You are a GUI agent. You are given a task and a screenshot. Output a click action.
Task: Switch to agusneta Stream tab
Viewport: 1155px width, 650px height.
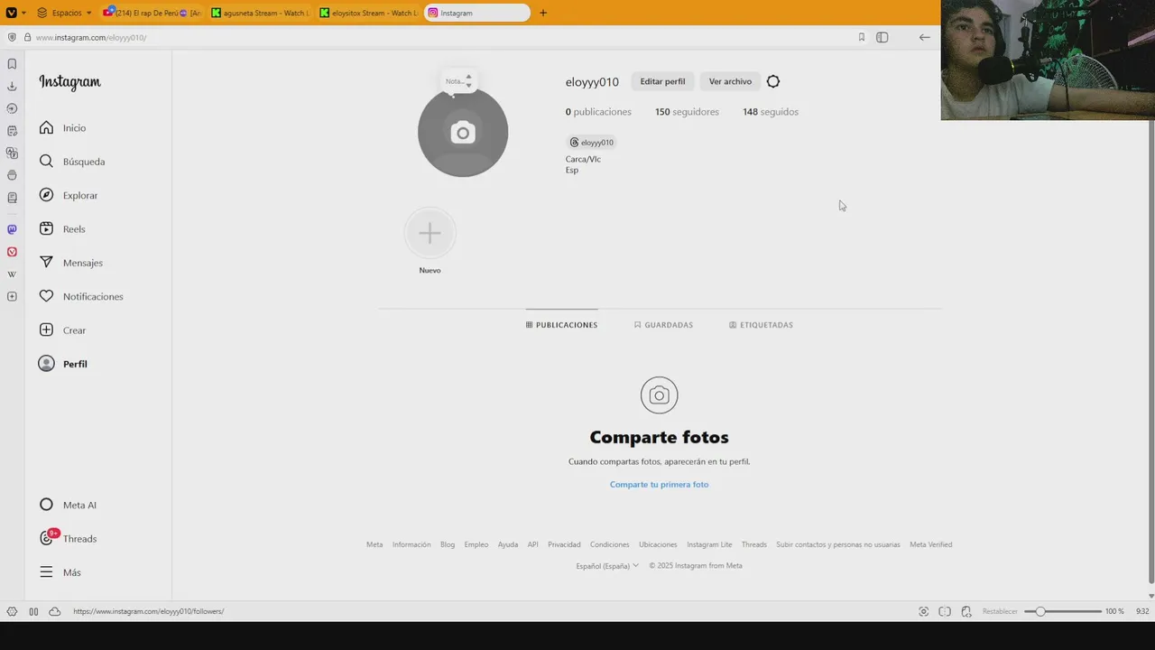260,13
